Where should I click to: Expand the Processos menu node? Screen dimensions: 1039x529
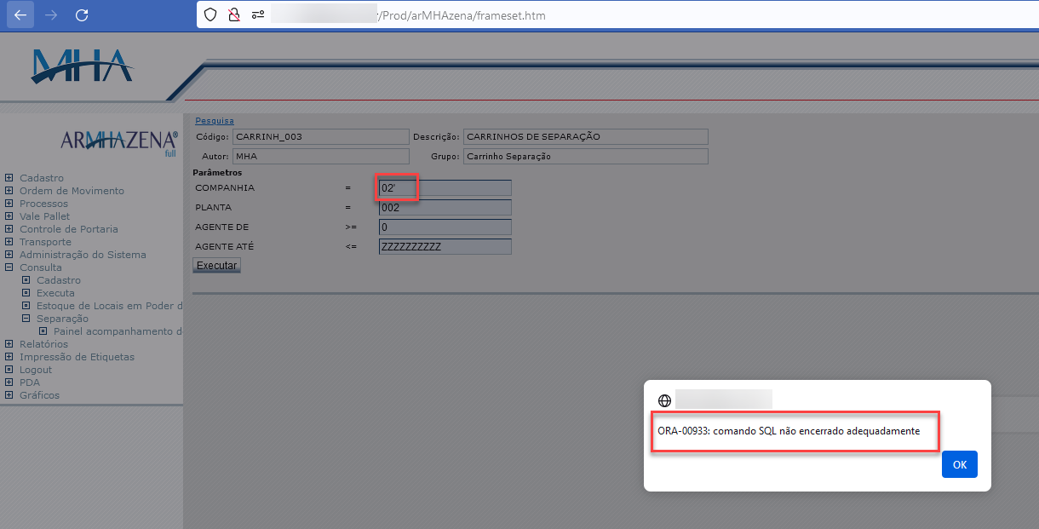coord(9,204)
